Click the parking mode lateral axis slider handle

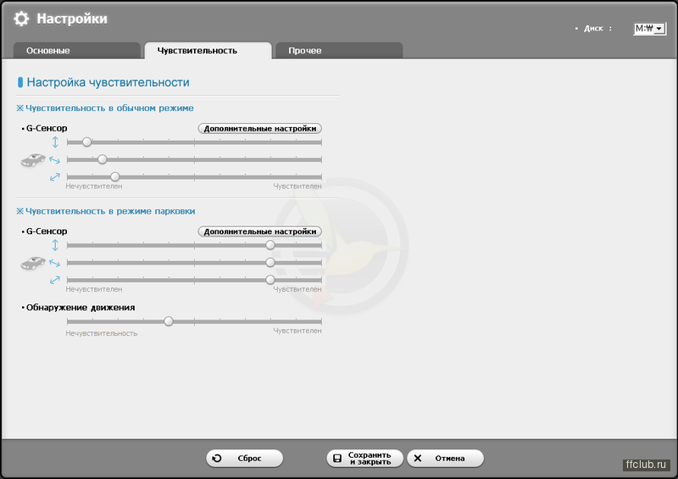point(270,262)
